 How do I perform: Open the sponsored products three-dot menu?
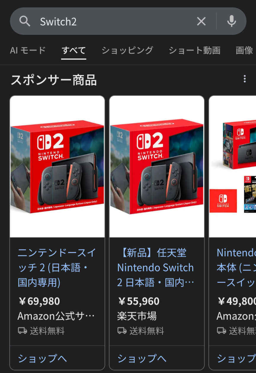tap(244, 79)
